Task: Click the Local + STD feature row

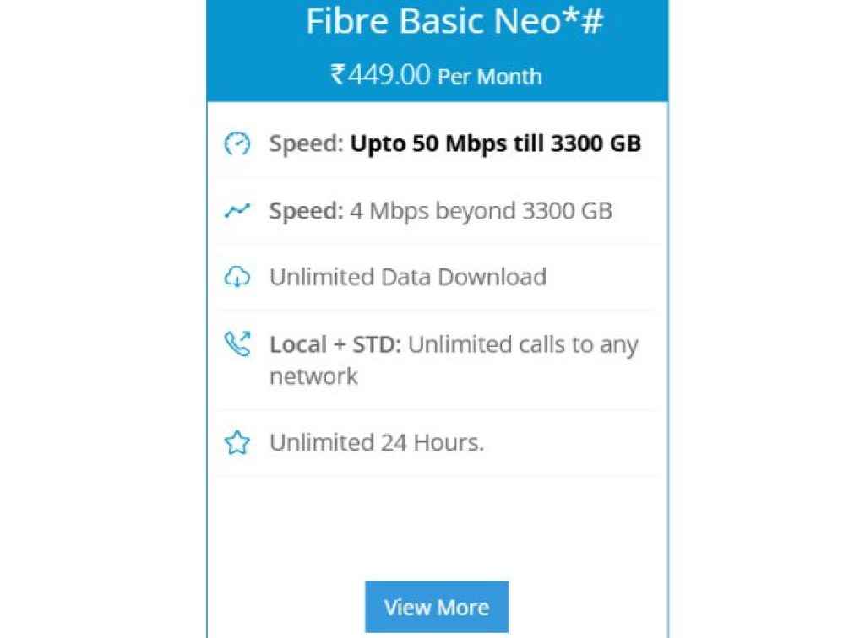Action: [439, 359]
